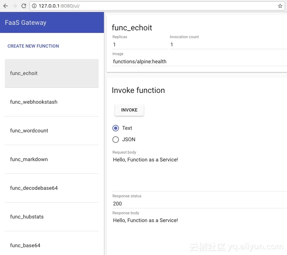The height and width of the screenshot is (255, 287).
Task: Open func_markdown function
Action: click(52, 159)
